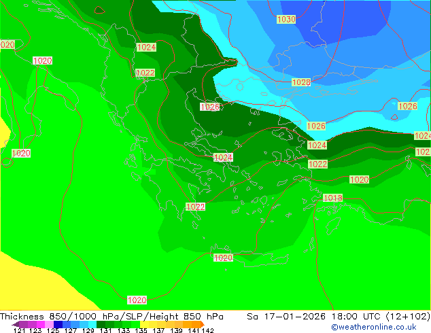Click legend value 133

tap(122, 330)
